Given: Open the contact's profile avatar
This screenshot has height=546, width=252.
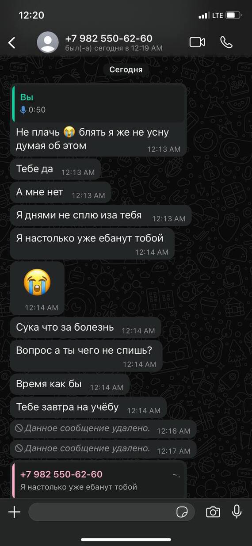Looking at the screenshot, I should pyautogui.click(x=48, y=42).
